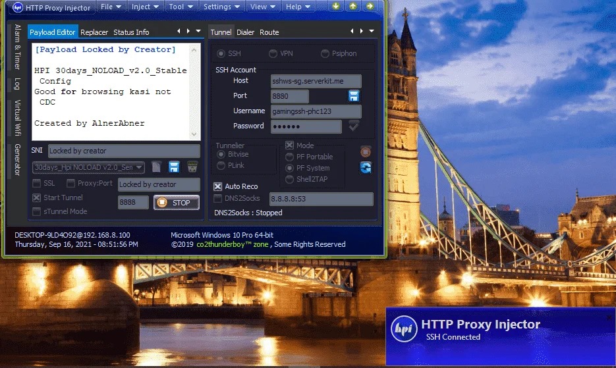Open the Log side tab
The height and width of the screenshot is (368, 616).
[x=17, y=84]
